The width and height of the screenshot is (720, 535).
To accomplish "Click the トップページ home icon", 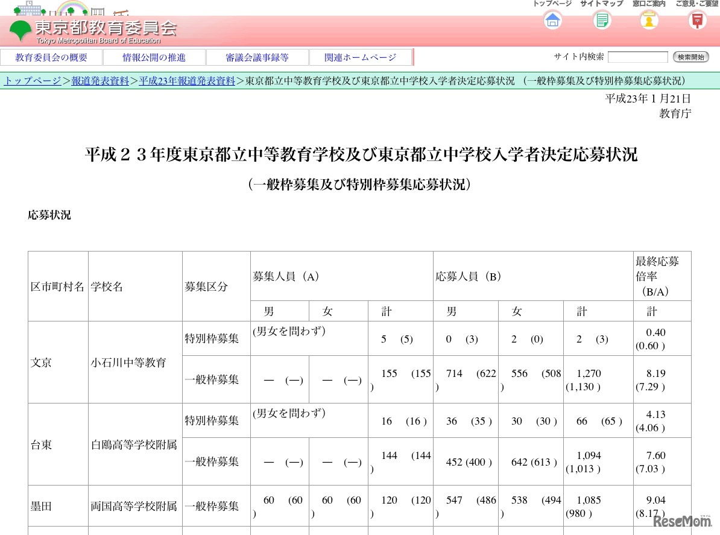I will click(552, 20).
